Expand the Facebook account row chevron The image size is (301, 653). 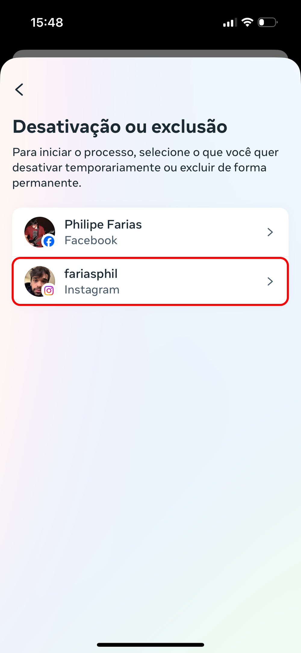click(x=270, y=232)
